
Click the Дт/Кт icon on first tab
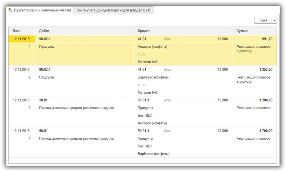tap(10, 10)
